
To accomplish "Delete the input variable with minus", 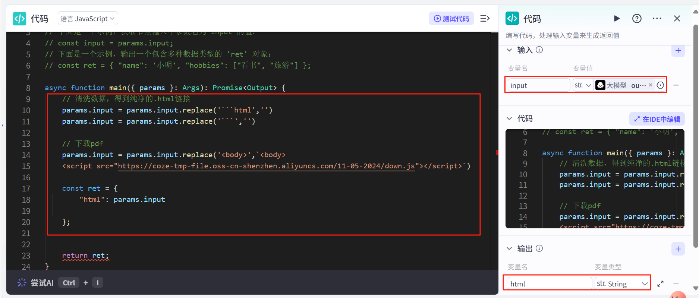I will pyautogui.click(x=676, y=85).
